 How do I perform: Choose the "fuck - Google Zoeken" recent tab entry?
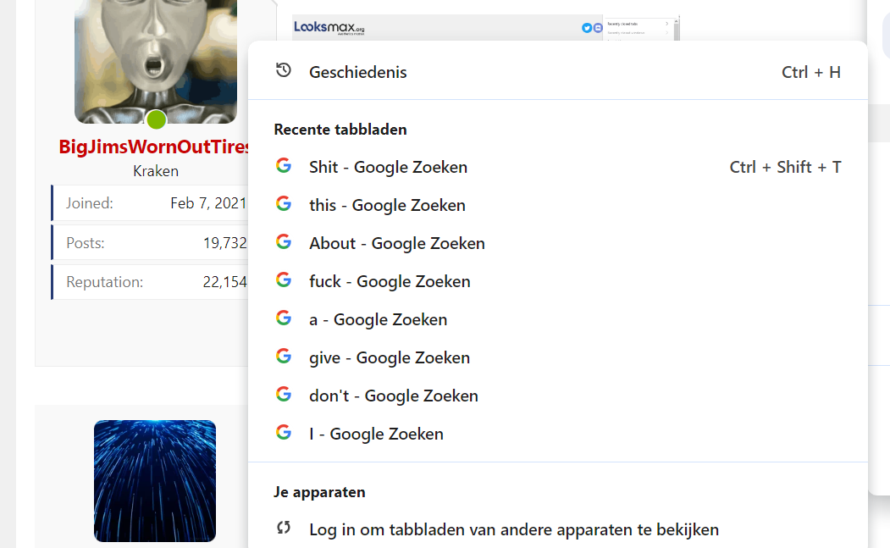click(x=390, y=281)
